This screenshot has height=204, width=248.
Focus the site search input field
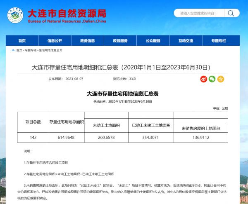[x=199, y=13]
